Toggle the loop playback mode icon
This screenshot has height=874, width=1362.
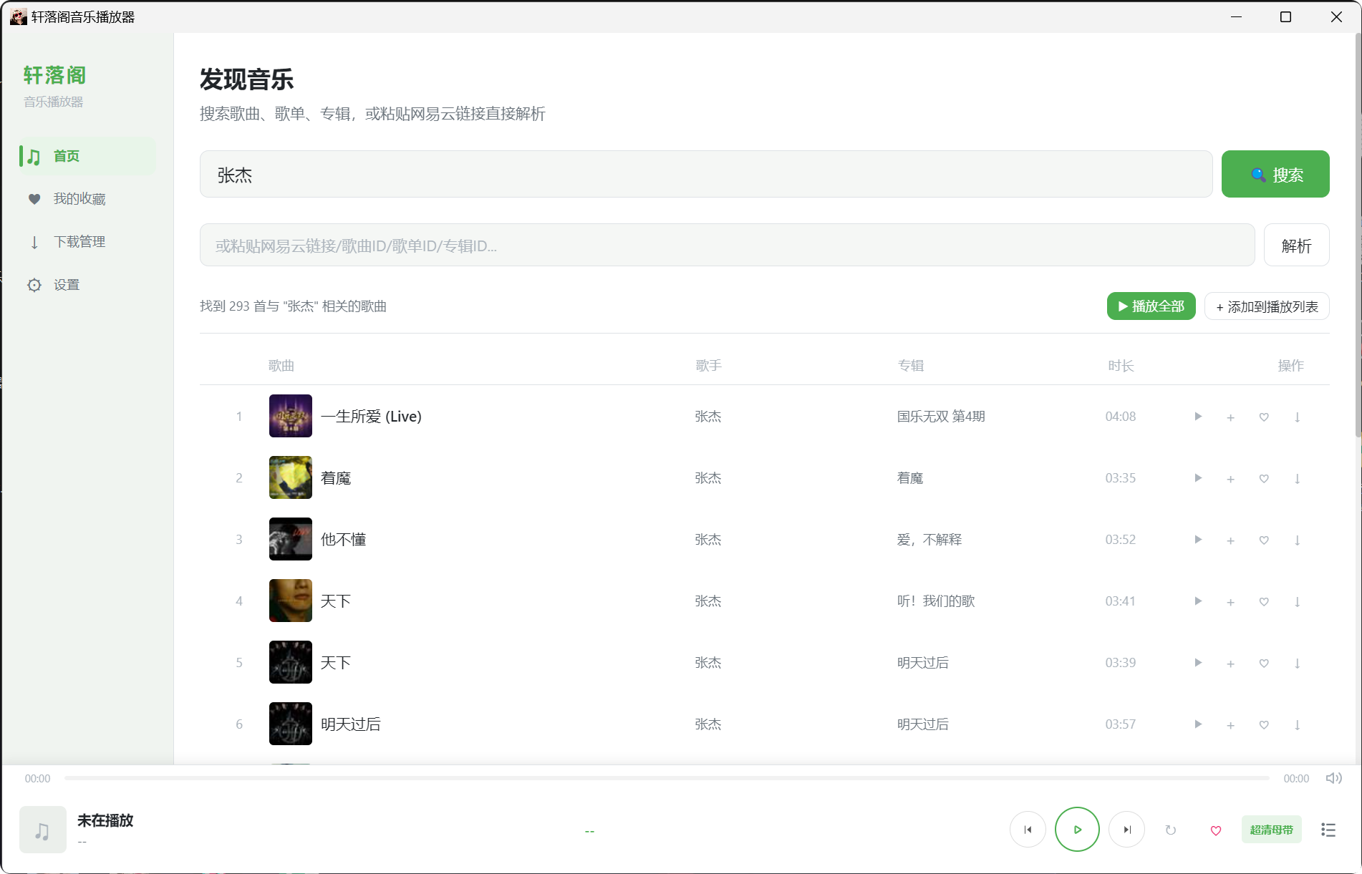coord(1170,830)
